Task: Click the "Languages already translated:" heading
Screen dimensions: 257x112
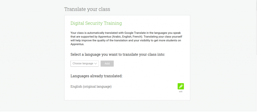Action: (x=96, y=76)
